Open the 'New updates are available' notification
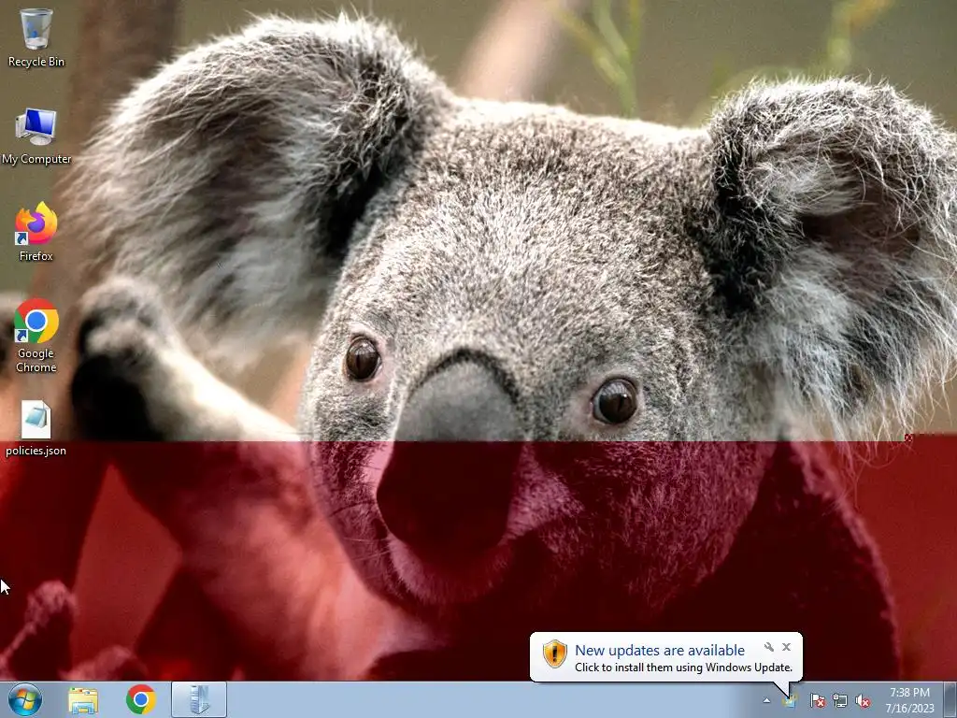 point(660,651)
